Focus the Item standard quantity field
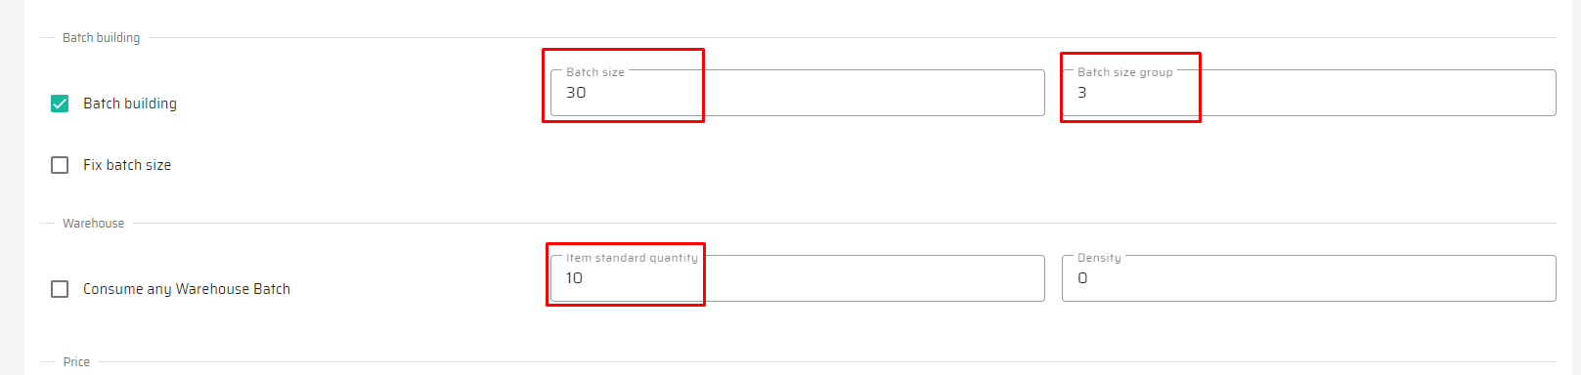Screen dimensions: 1581x375 (x=797, y=278)
